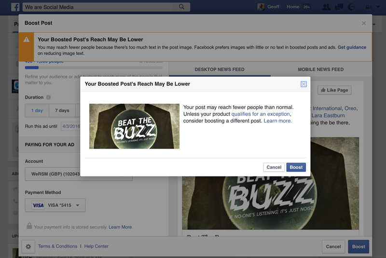This screenshot has height=258, width=386.
Task: Click the settings gear icon in footer
Action: click(28, 246)
